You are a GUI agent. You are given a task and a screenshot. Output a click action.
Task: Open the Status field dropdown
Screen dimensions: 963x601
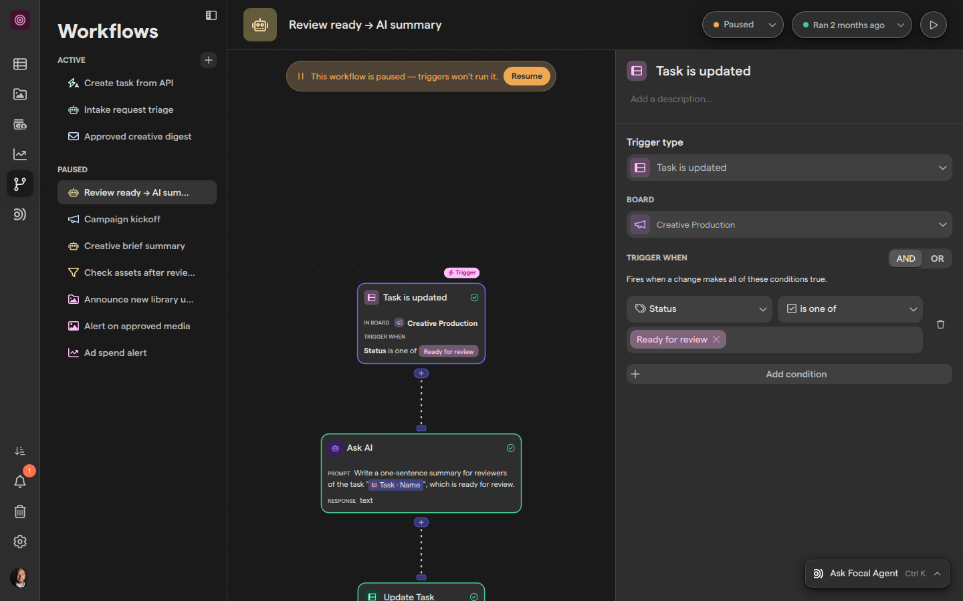click(x=700, y=309)
